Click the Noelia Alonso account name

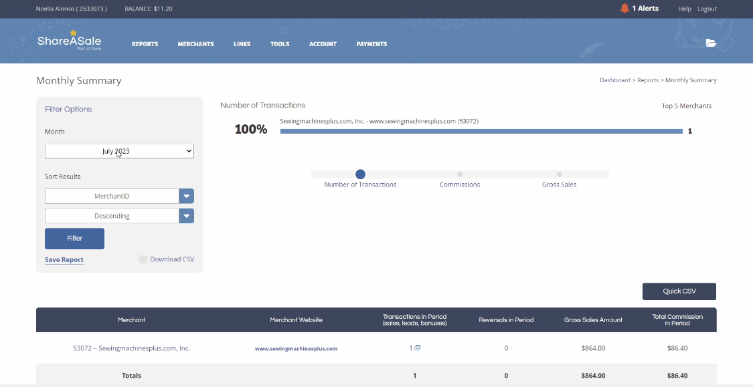click(72, 9)
